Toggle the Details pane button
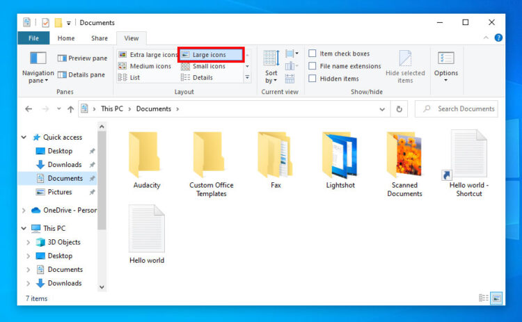Image resolution: width=522 pixels, height=322 pixels. (x=81, y=74)
